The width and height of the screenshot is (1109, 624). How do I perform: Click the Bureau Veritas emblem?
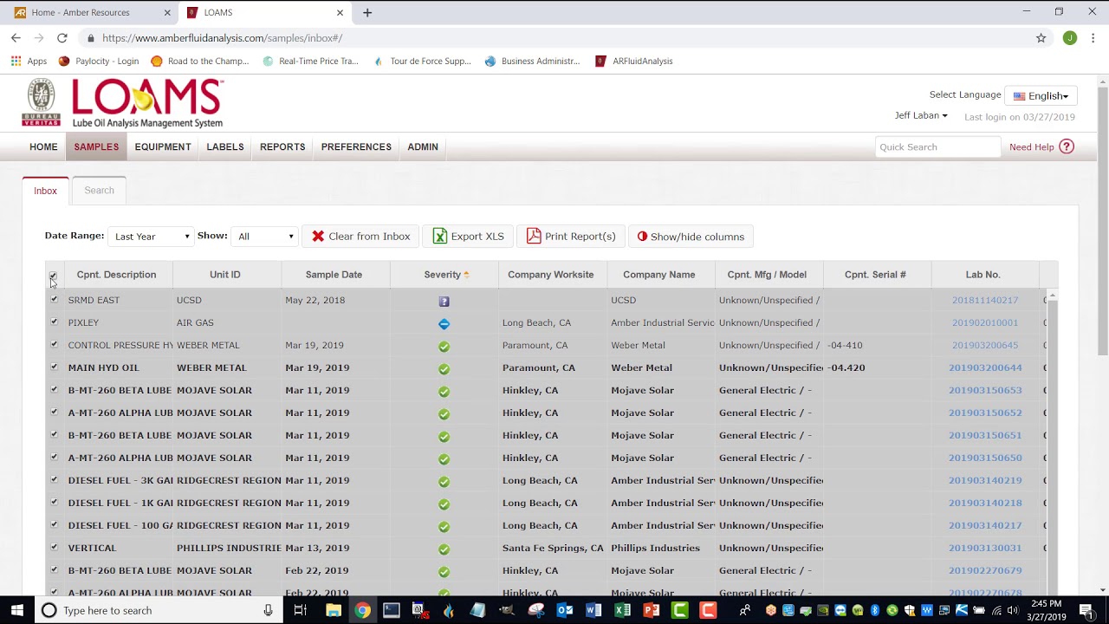tap(41, 102)
